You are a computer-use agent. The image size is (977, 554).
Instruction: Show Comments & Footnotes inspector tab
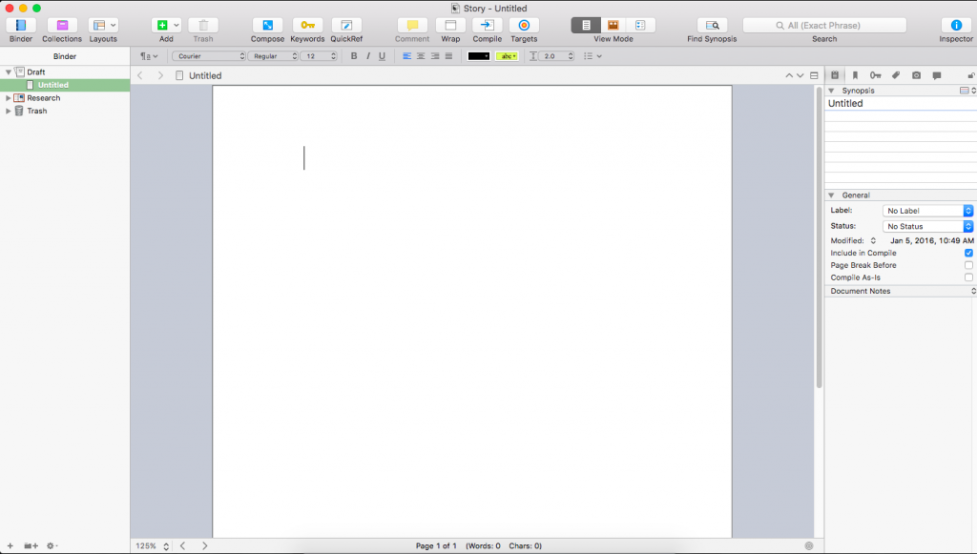pyautogui.click(x=937, y=74)
